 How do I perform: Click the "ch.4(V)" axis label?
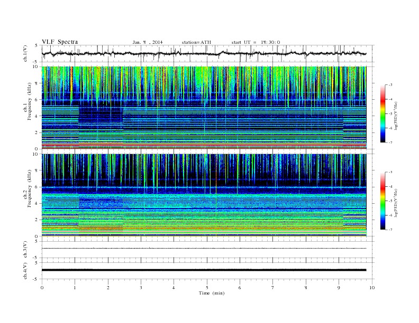pos(25,271)
